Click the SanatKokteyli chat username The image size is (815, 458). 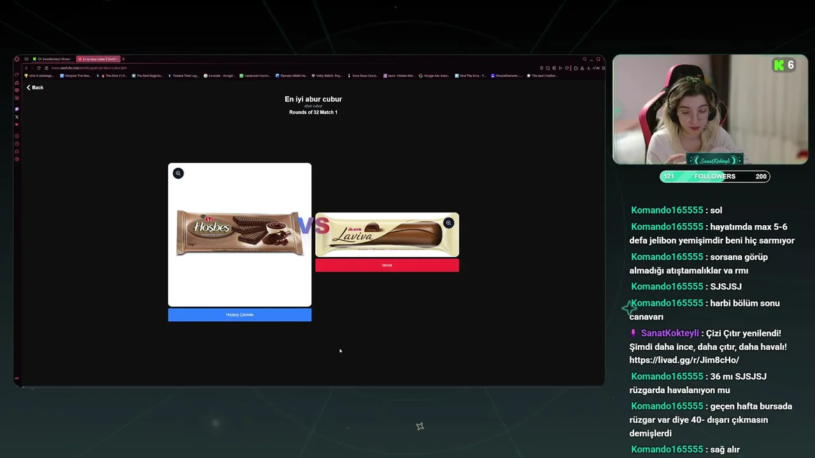coord(670,333)
